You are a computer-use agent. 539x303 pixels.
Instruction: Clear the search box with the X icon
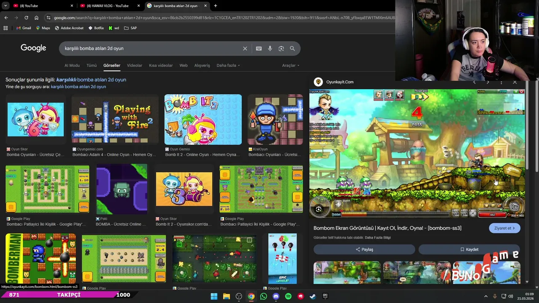[x=245, y=48]
